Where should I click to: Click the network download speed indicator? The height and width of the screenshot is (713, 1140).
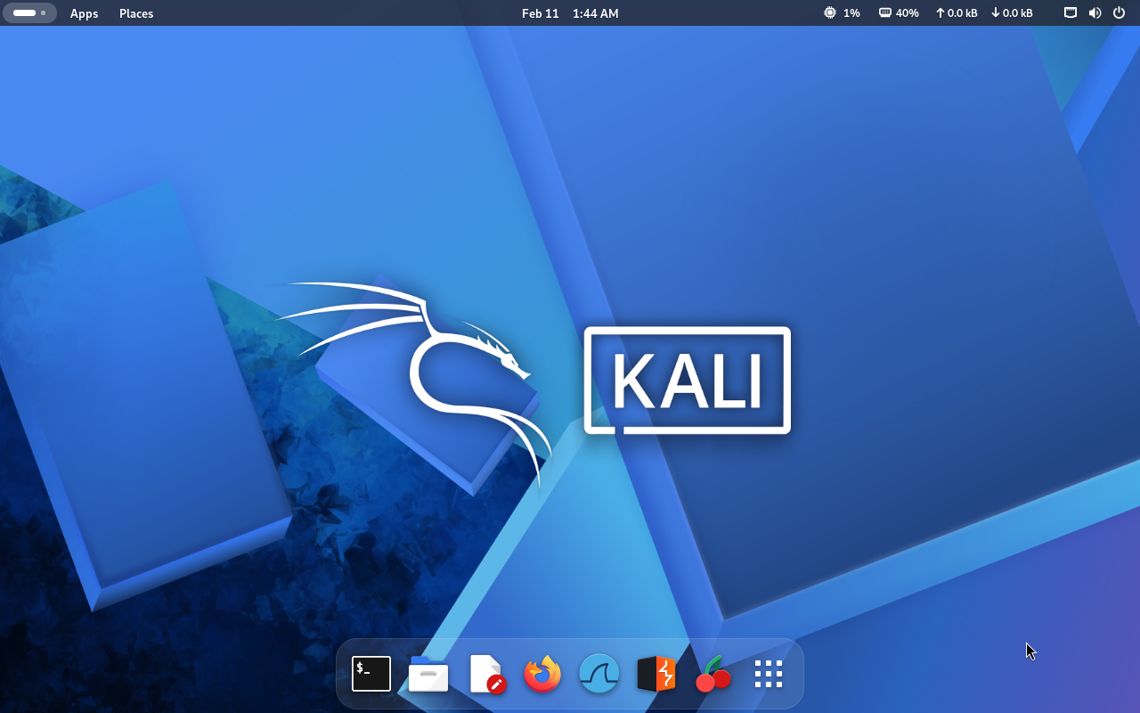pyautogui.click(x=1012, y=13)
